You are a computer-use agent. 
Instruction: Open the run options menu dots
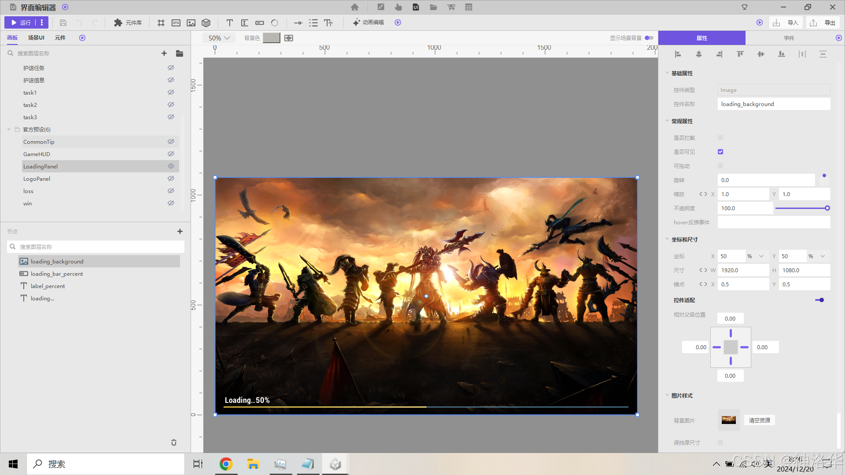click(x=42, y=22)
